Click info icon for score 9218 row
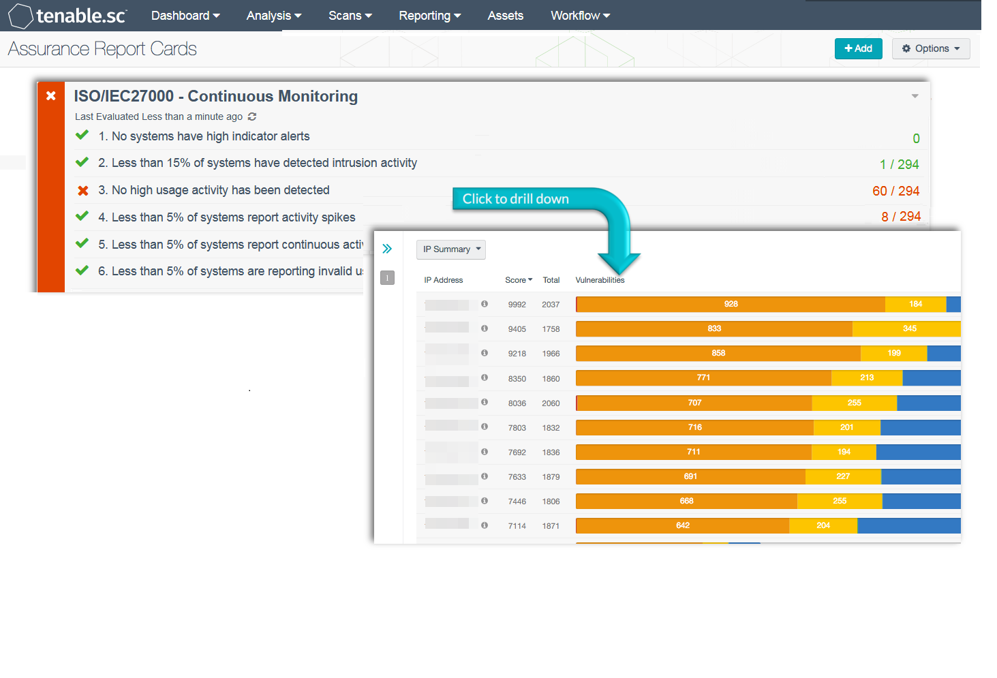Screen dimensions: 997x678 point(485,353)
